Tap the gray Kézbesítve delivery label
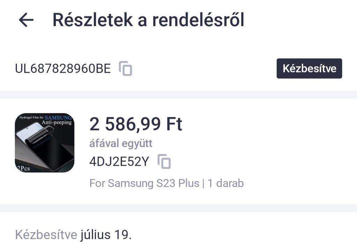Image resolution: width=357 pixels, height=244 pixels. [x=46, y=235]
